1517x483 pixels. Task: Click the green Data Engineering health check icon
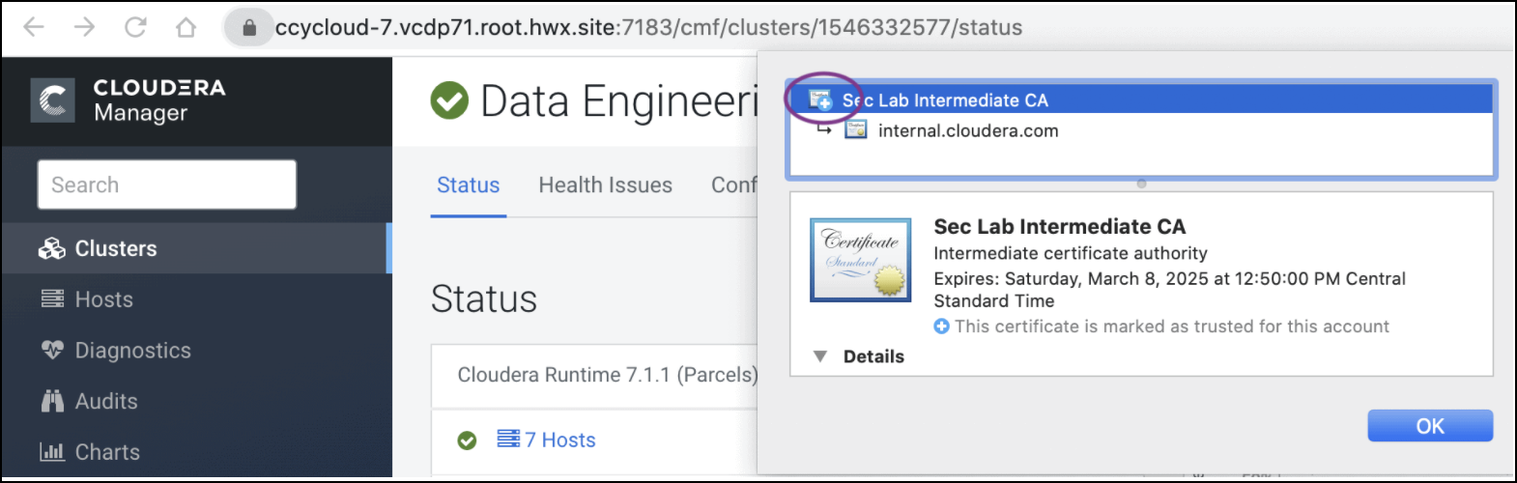click(x=449, y=100)
